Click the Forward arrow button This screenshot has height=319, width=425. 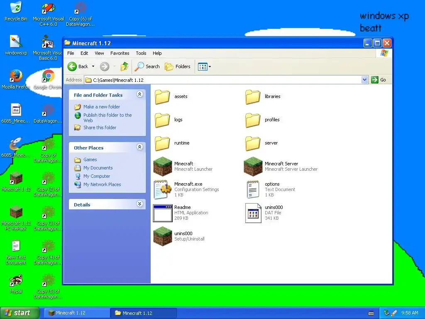(x=105, y=66)
